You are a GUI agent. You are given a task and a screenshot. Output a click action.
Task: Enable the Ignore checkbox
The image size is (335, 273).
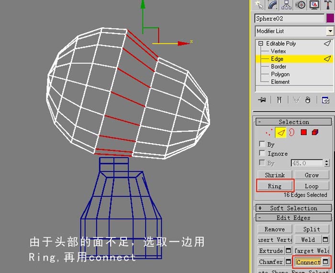click(262, 153)
